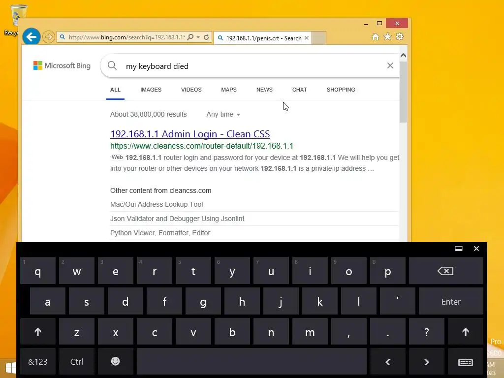Switch to the MAPS tab
The width and height of the screenshot is (504, 378).
click(x=229, y=90)
